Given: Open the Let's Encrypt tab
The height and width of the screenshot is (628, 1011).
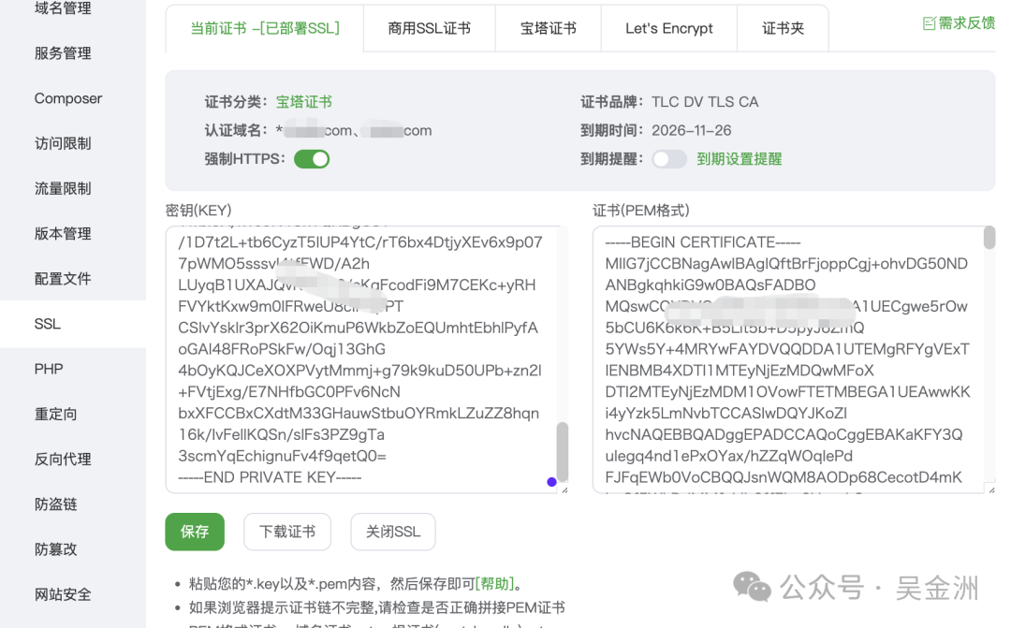Looking at the screenshot, I should [668, 28].
